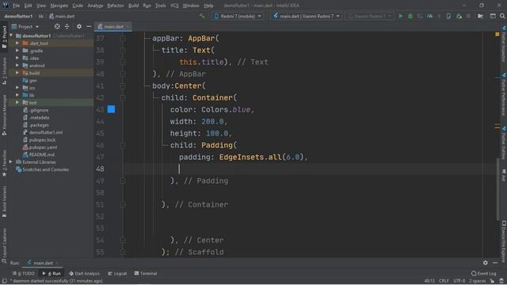This screenshot has width=507, height=285.
Task: Expand the test folder
Action: 17,102
